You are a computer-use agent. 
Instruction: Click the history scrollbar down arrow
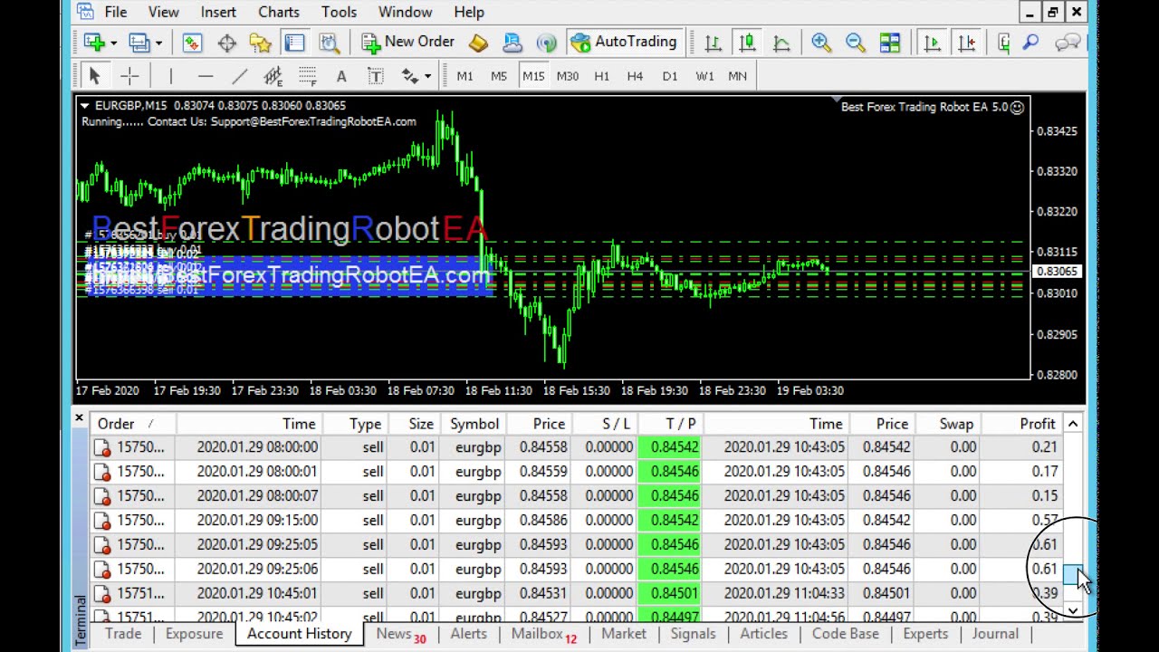[1073, 611]
